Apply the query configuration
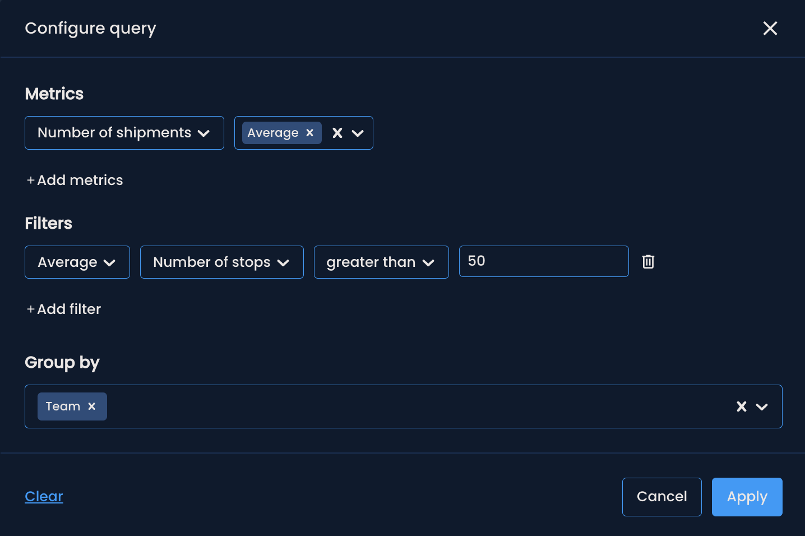The image size is (805, 536). tap(747, 497)
